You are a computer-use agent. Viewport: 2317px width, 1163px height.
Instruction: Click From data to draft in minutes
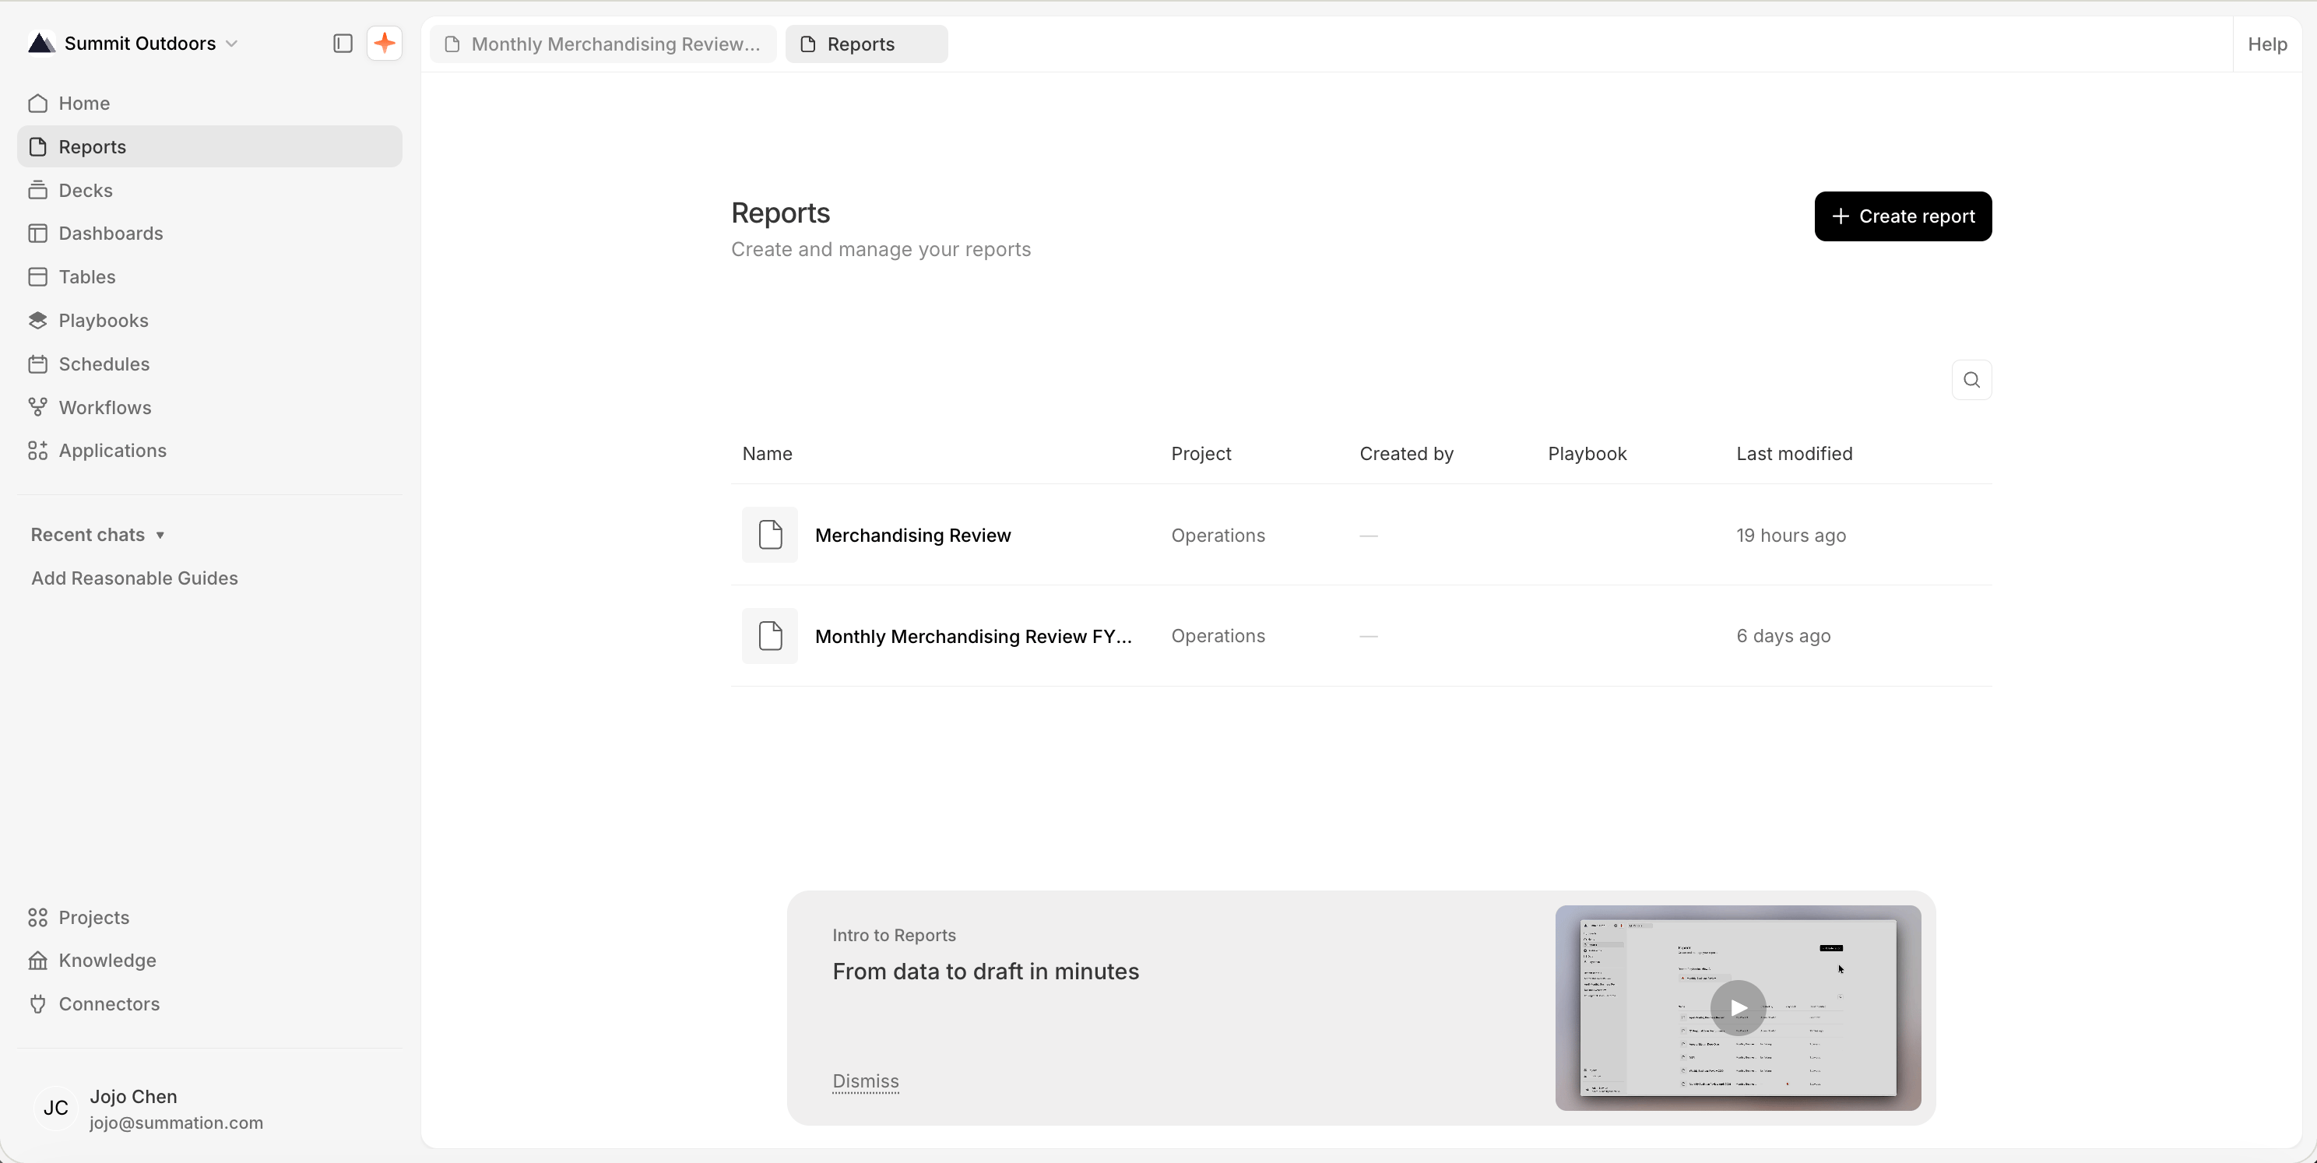(x=985, y=972)
